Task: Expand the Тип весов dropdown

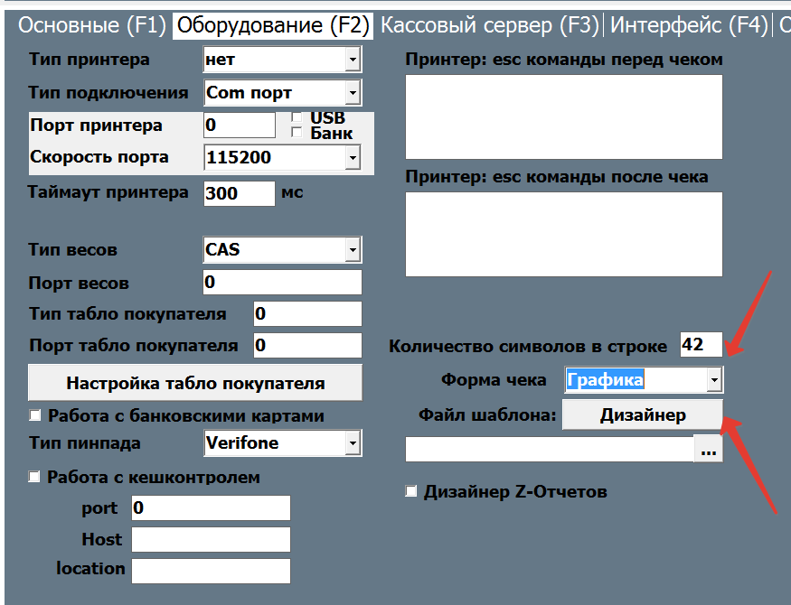Action: tap(352, 250)
